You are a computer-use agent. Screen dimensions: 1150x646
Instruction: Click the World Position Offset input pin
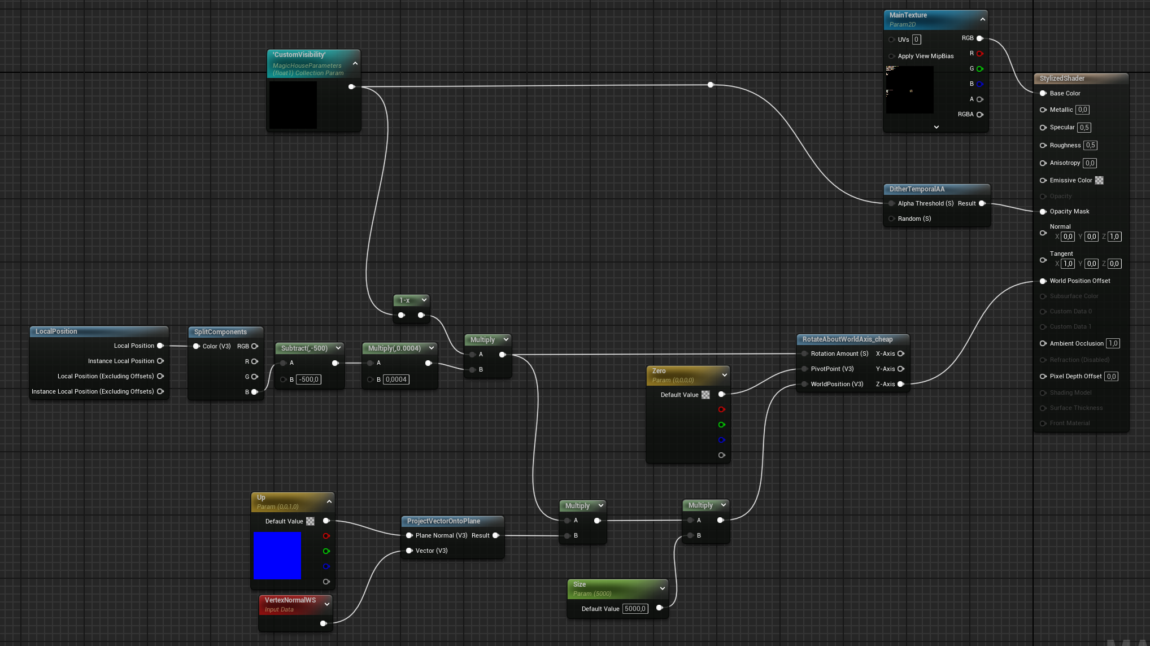click(x=1043, y=281)
